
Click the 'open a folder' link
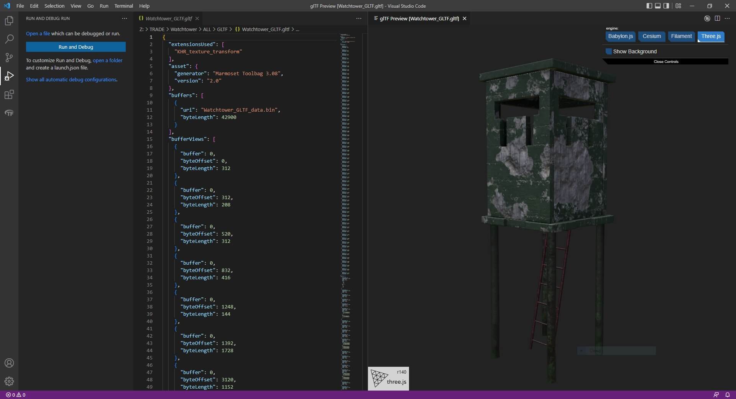[x=107, y=60]
